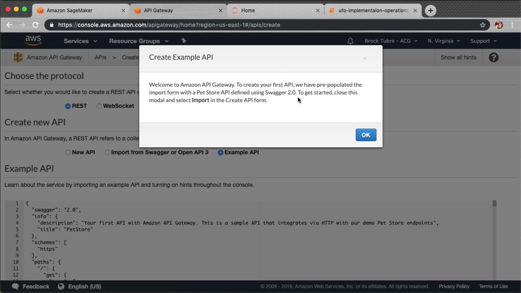Switch to the ufo-implementaion-operations tab
521x293 pixels.
[373, 11]
